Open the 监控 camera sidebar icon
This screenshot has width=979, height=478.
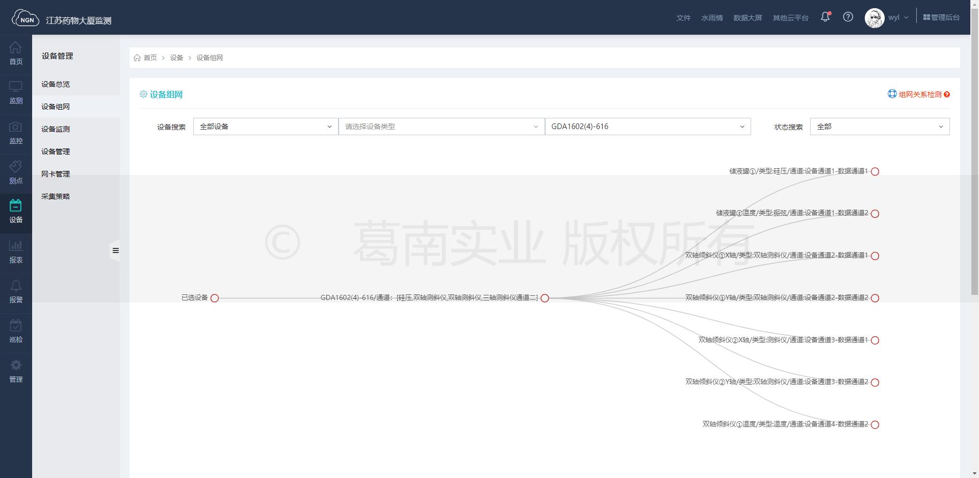(x=16, y=133)
